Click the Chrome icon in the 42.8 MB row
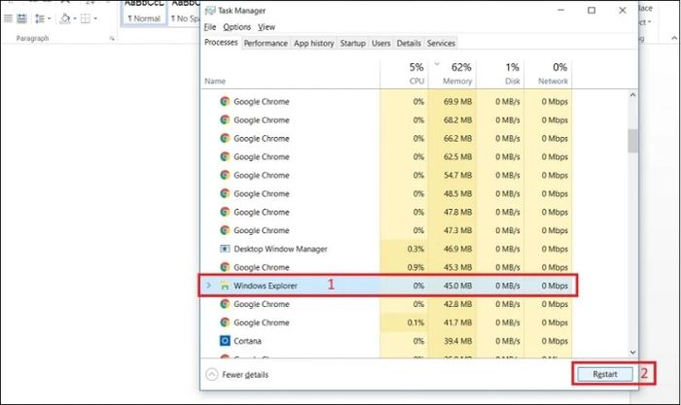 (x=225, y=304)
